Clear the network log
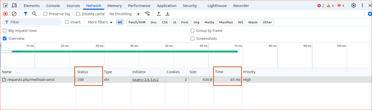Screen dimensions: 372x110 tap(14, 14)
